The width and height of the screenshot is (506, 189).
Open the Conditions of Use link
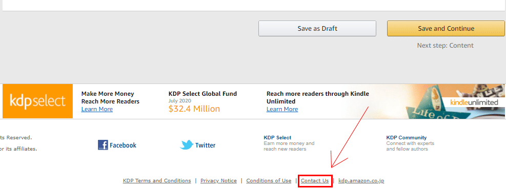[x=269, y=181]
